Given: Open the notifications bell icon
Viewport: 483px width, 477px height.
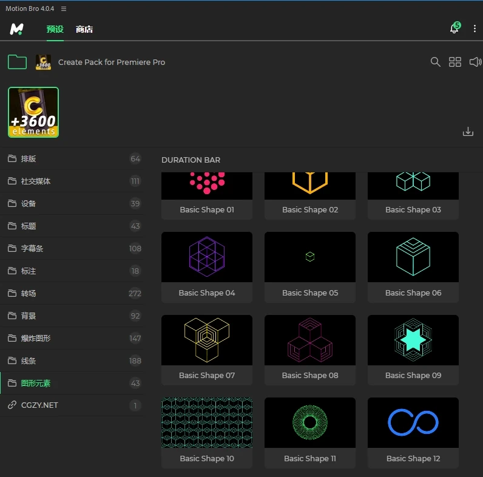Looking at the screenshot, I should coord(454,29).
